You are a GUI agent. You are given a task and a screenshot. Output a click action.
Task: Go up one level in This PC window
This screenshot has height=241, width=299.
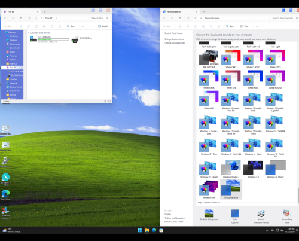(x=20, y=18)
